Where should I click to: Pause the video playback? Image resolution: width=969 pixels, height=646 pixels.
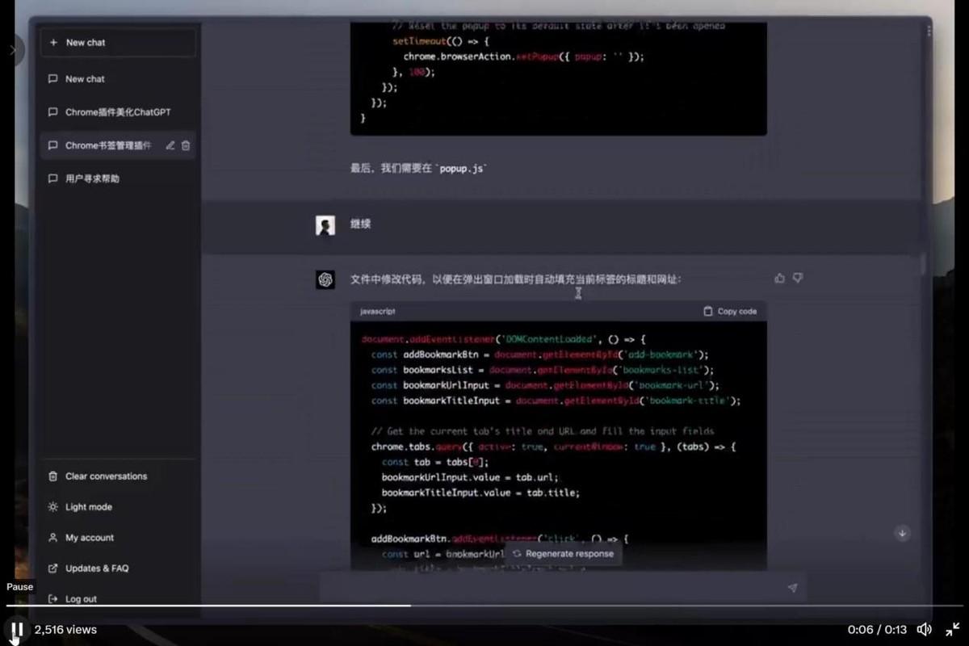tap(16, 630)
